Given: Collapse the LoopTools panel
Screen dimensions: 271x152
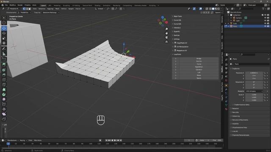Looking at the screenshot, I should (177, 54).
